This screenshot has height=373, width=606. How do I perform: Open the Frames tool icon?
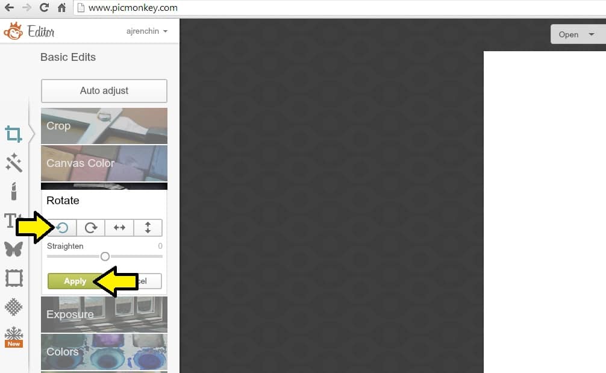[13, 278]
